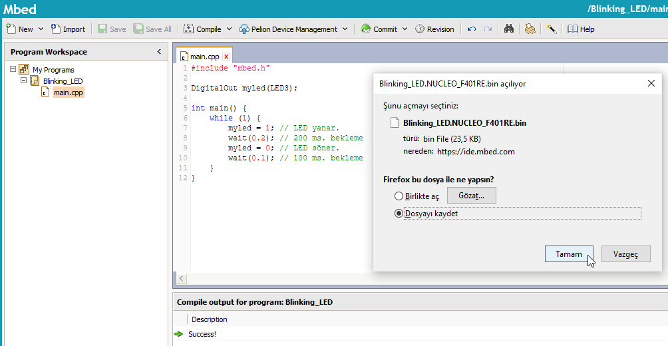
Task: Open Pelion Device Management
Action: 288,29
